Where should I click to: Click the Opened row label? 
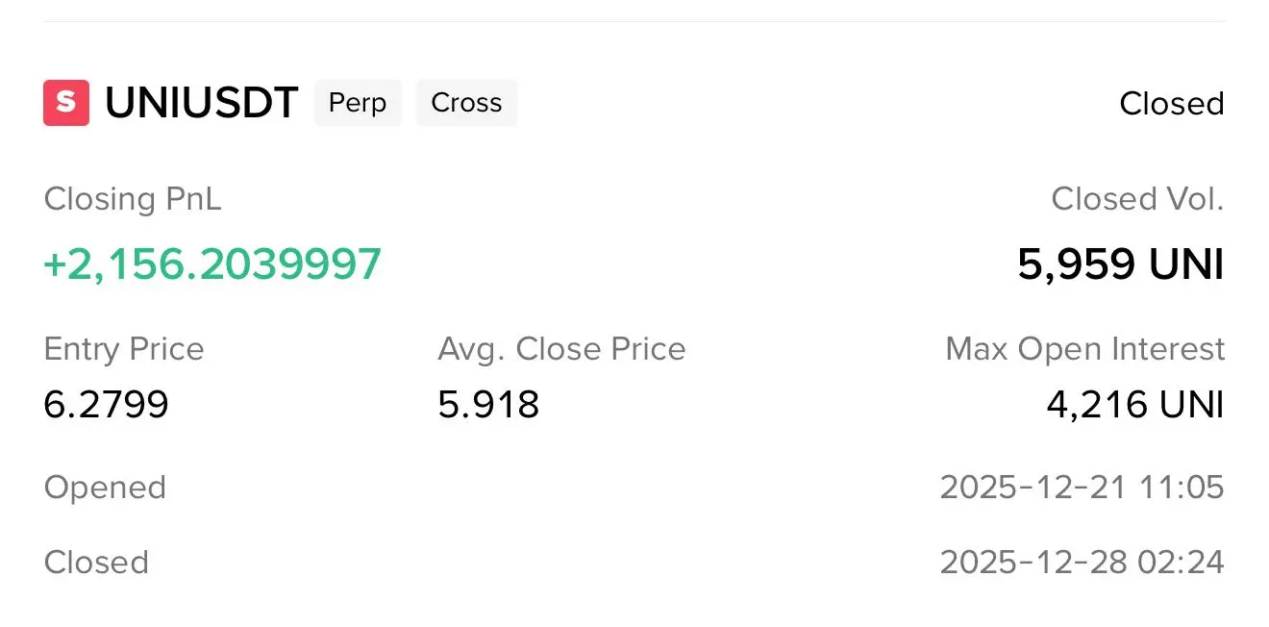tap(105, 488)
